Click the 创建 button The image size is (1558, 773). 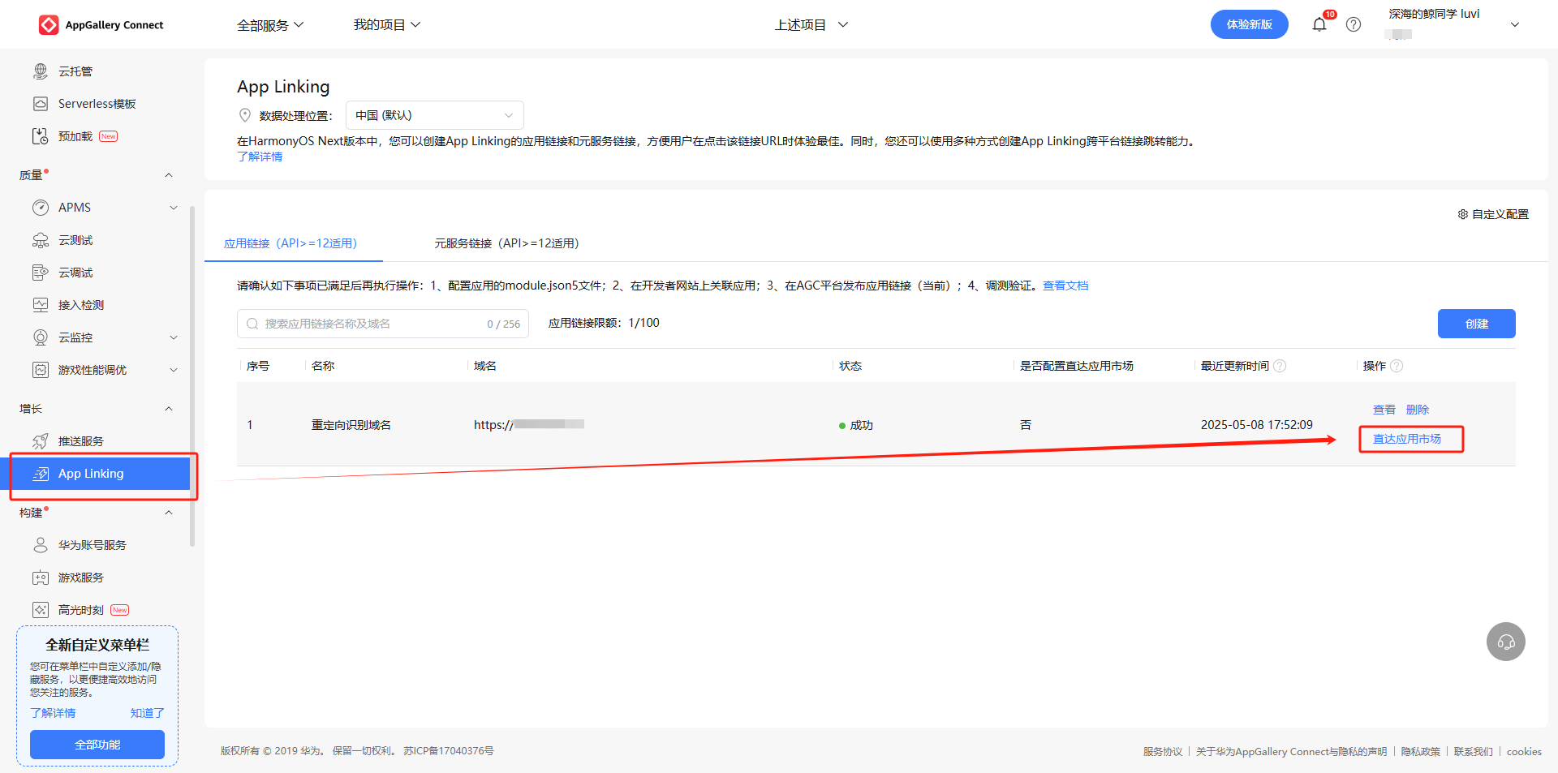[x=1477, y=324]
